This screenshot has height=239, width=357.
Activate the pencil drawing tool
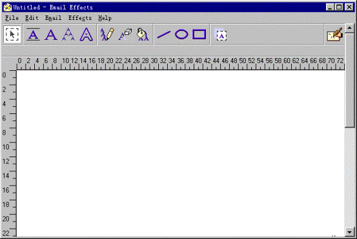(x=107, y=35)
